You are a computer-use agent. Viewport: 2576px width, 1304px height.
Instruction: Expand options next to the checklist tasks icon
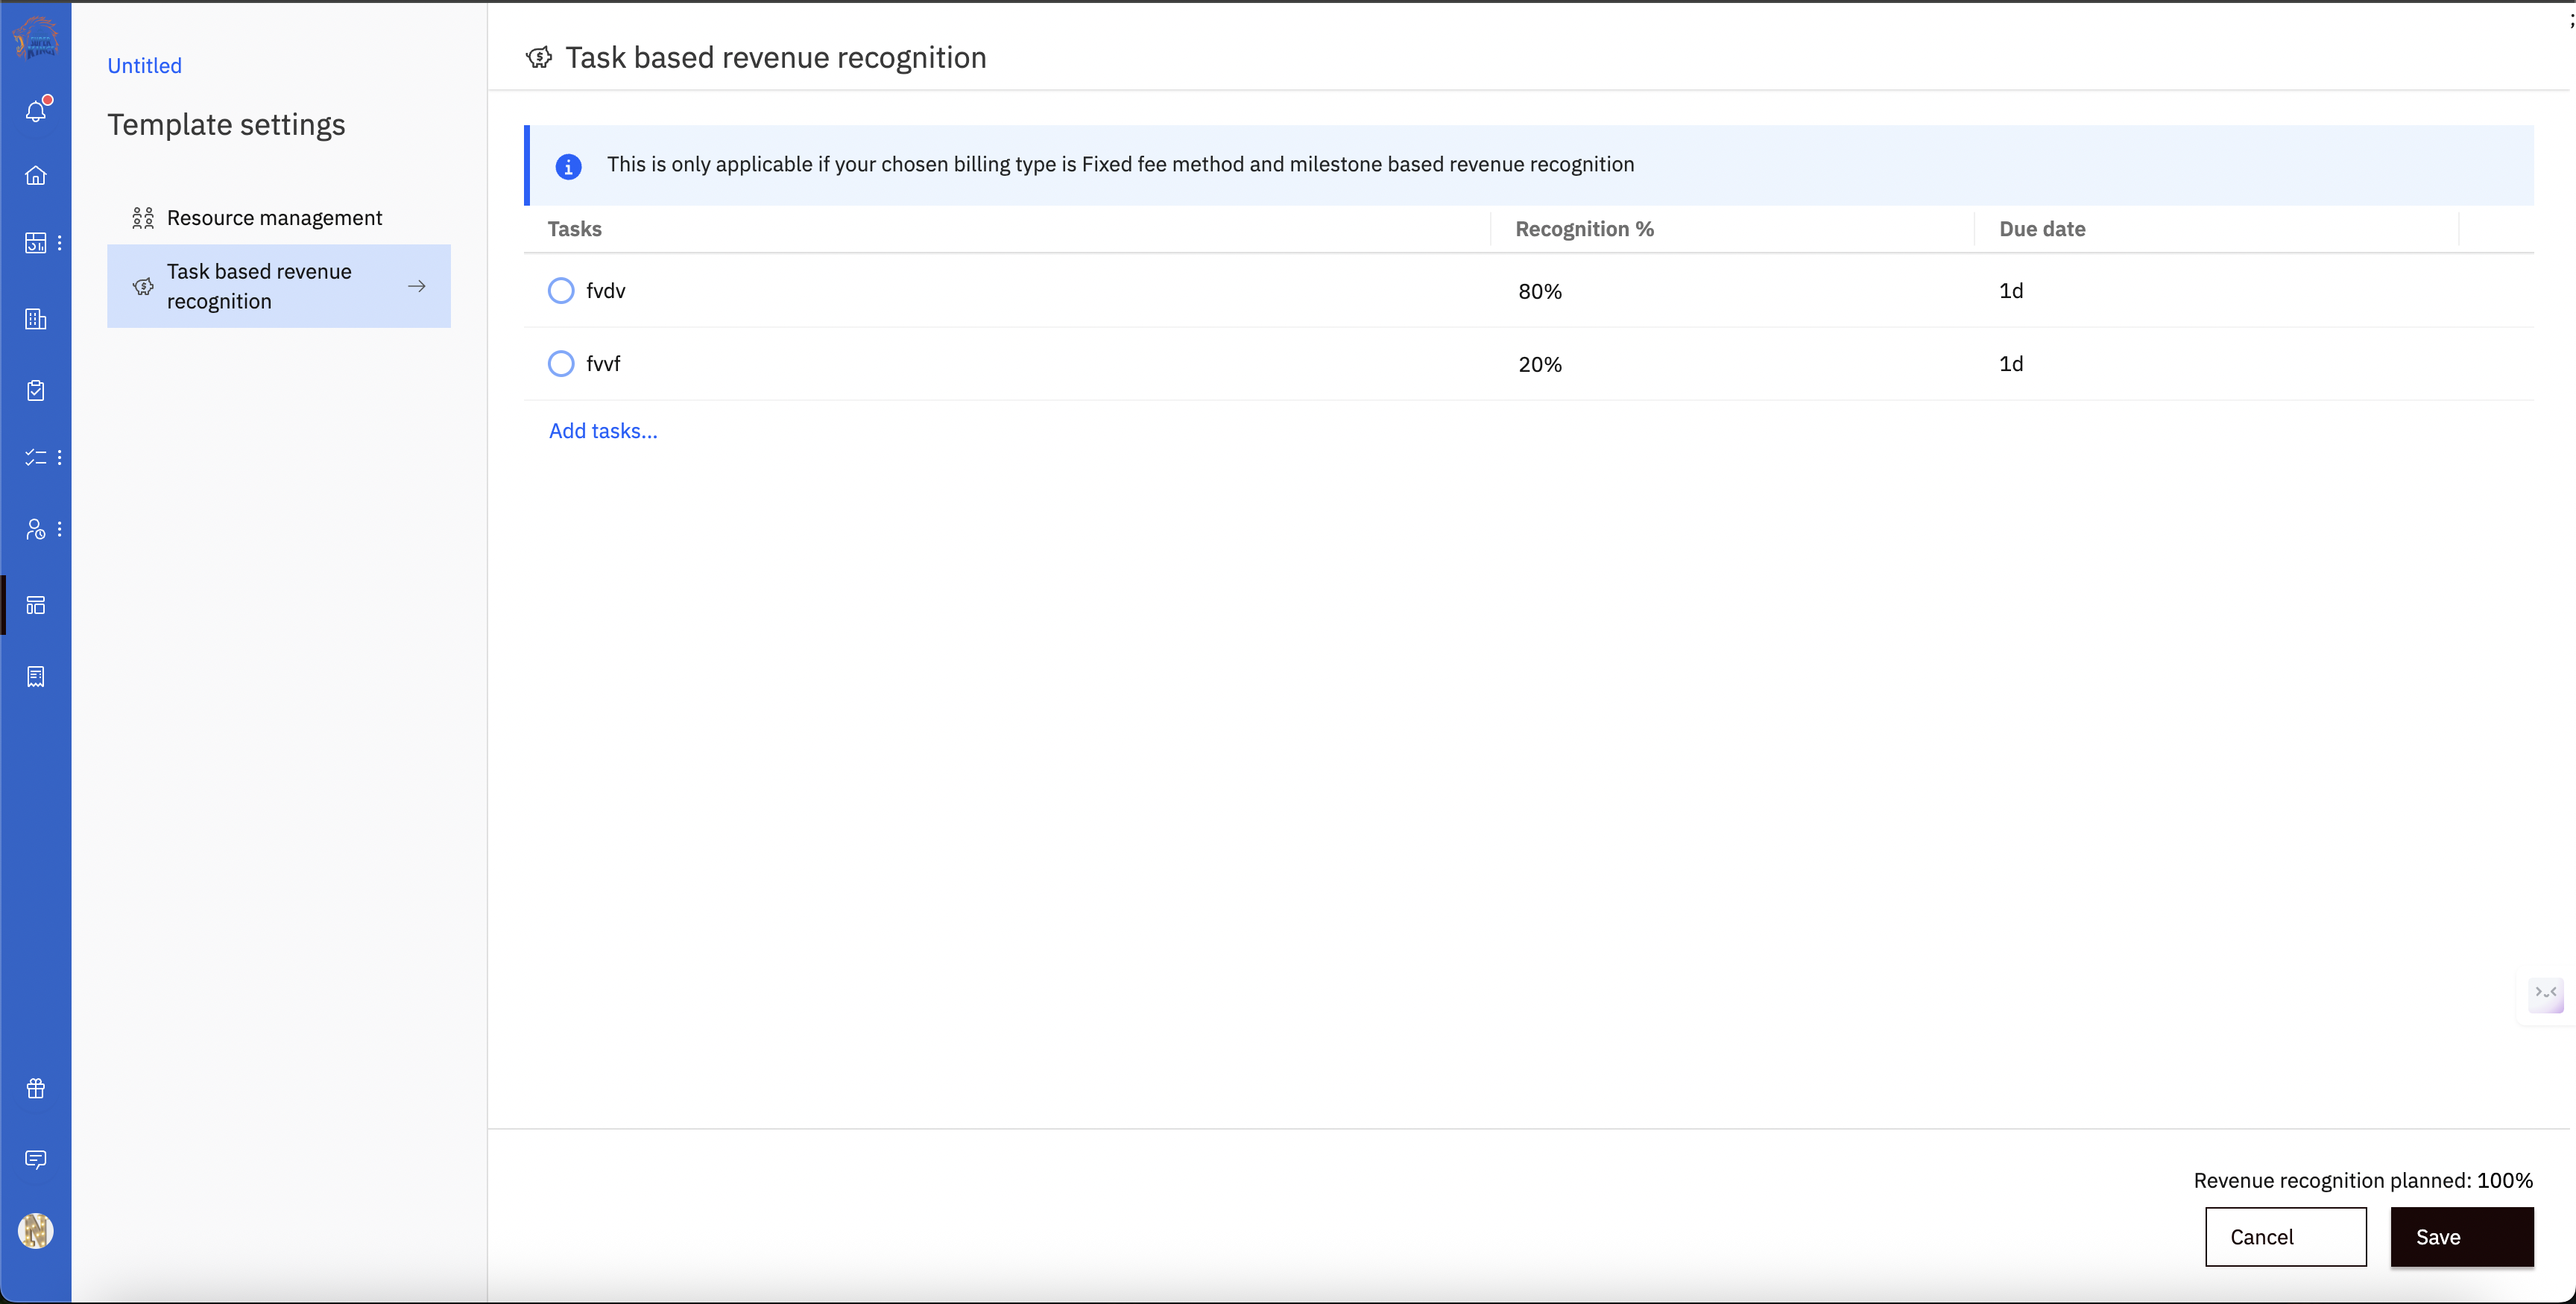(60, 457)
